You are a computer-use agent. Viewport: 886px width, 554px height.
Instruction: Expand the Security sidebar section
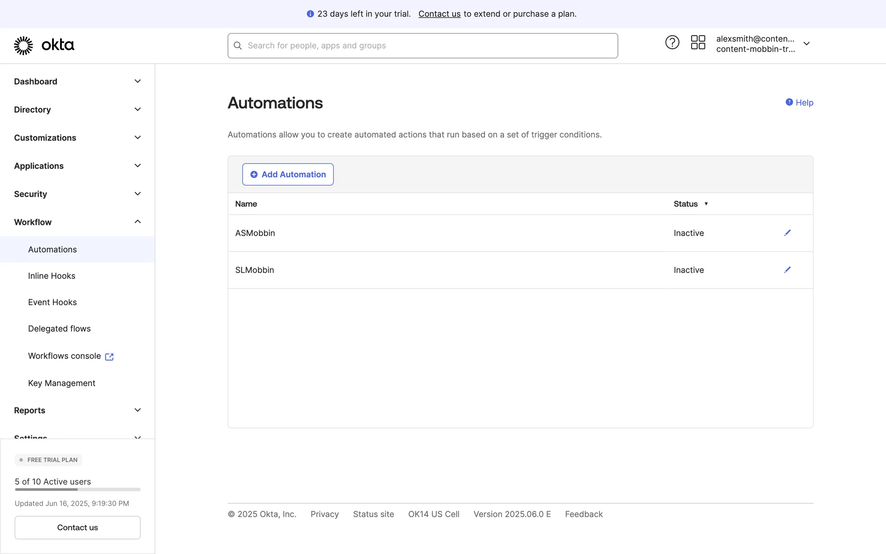pyautogui.click(x=77, y=194)
